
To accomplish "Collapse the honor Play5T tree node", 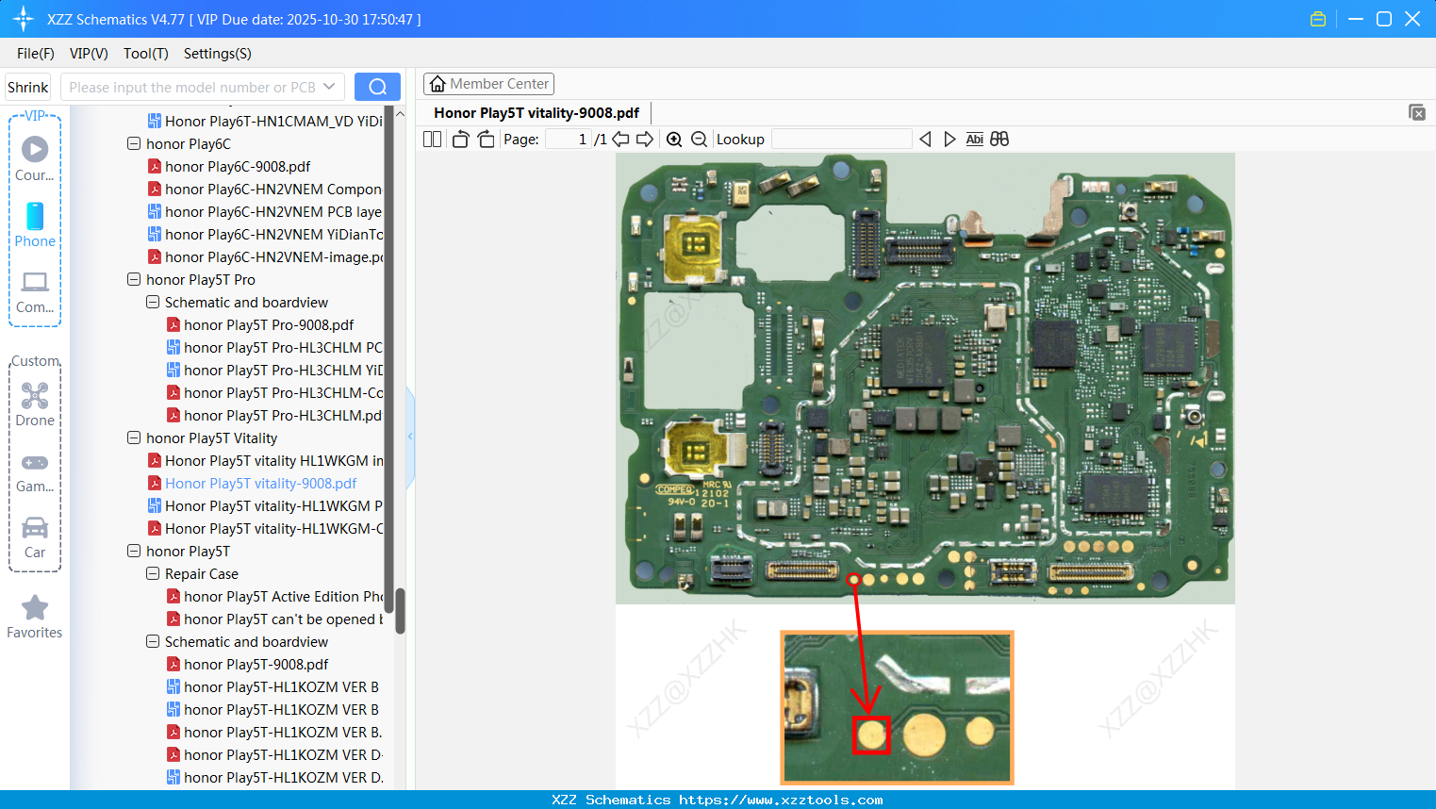I will (x=134, y=552).
